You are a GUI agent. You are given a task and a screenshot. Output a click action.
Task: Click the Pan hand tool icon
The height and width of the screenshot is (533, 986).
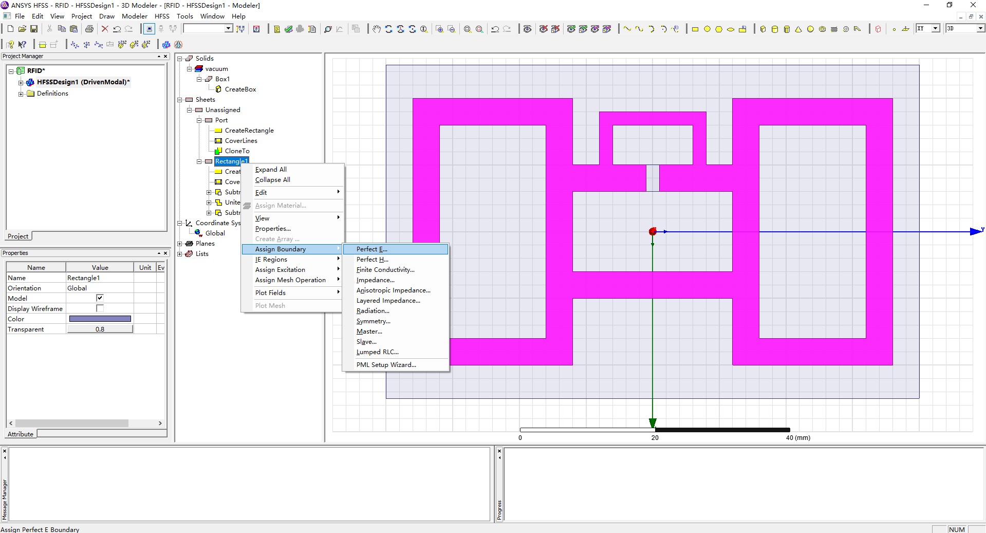[x=377, y=29]
